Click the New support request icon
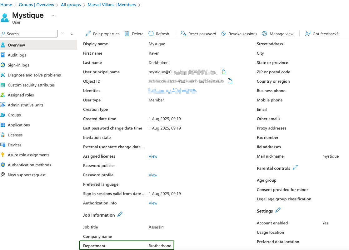This screenshot has height=250, width=349. (x=3, y=175)
